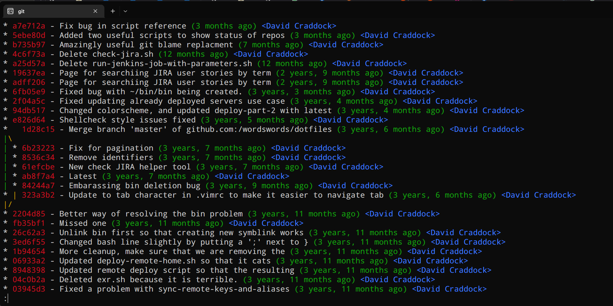Click commit hash 26c62a3
613x306 pixels.
(29, 233)
